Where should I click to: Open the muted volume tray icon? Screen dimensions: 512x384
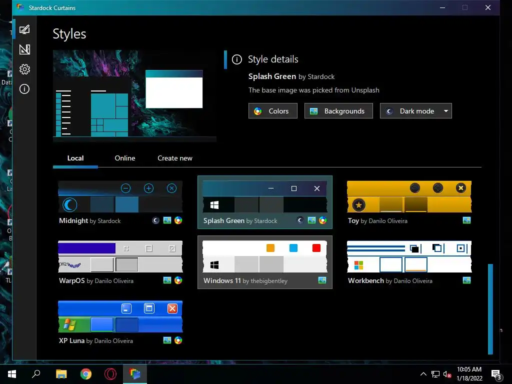tap(447, 374)
